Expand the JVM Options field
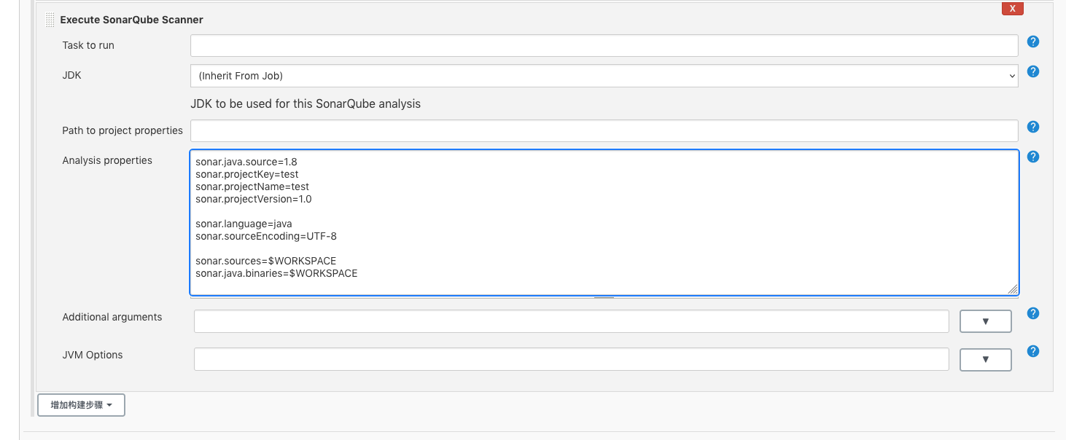 tap(985, 359)
